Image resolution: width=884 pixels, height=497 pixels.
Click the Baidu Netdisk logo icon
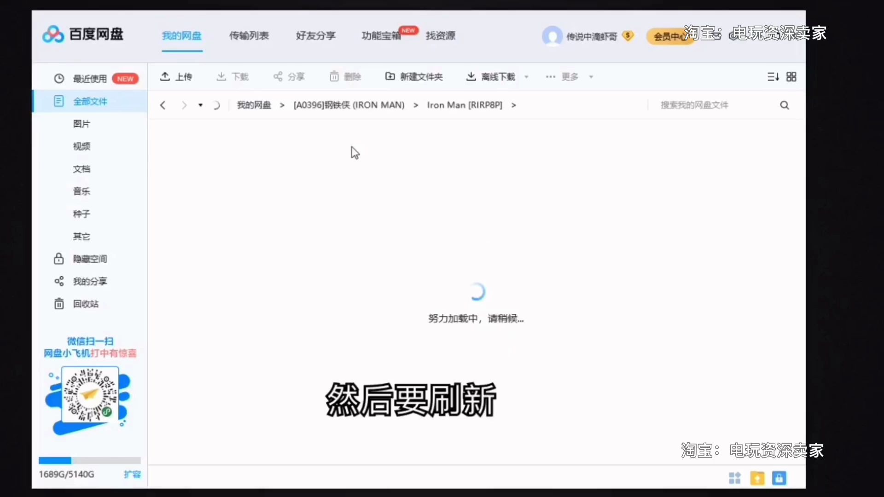pos(53,34)
